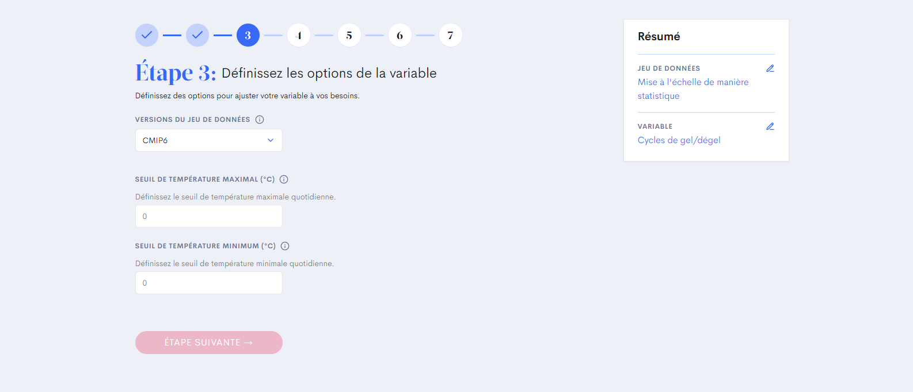Click the chevron arrow in CMIP6 dropdown
Viewport: 913px width, 392px height.
click(x=271, y=140)
